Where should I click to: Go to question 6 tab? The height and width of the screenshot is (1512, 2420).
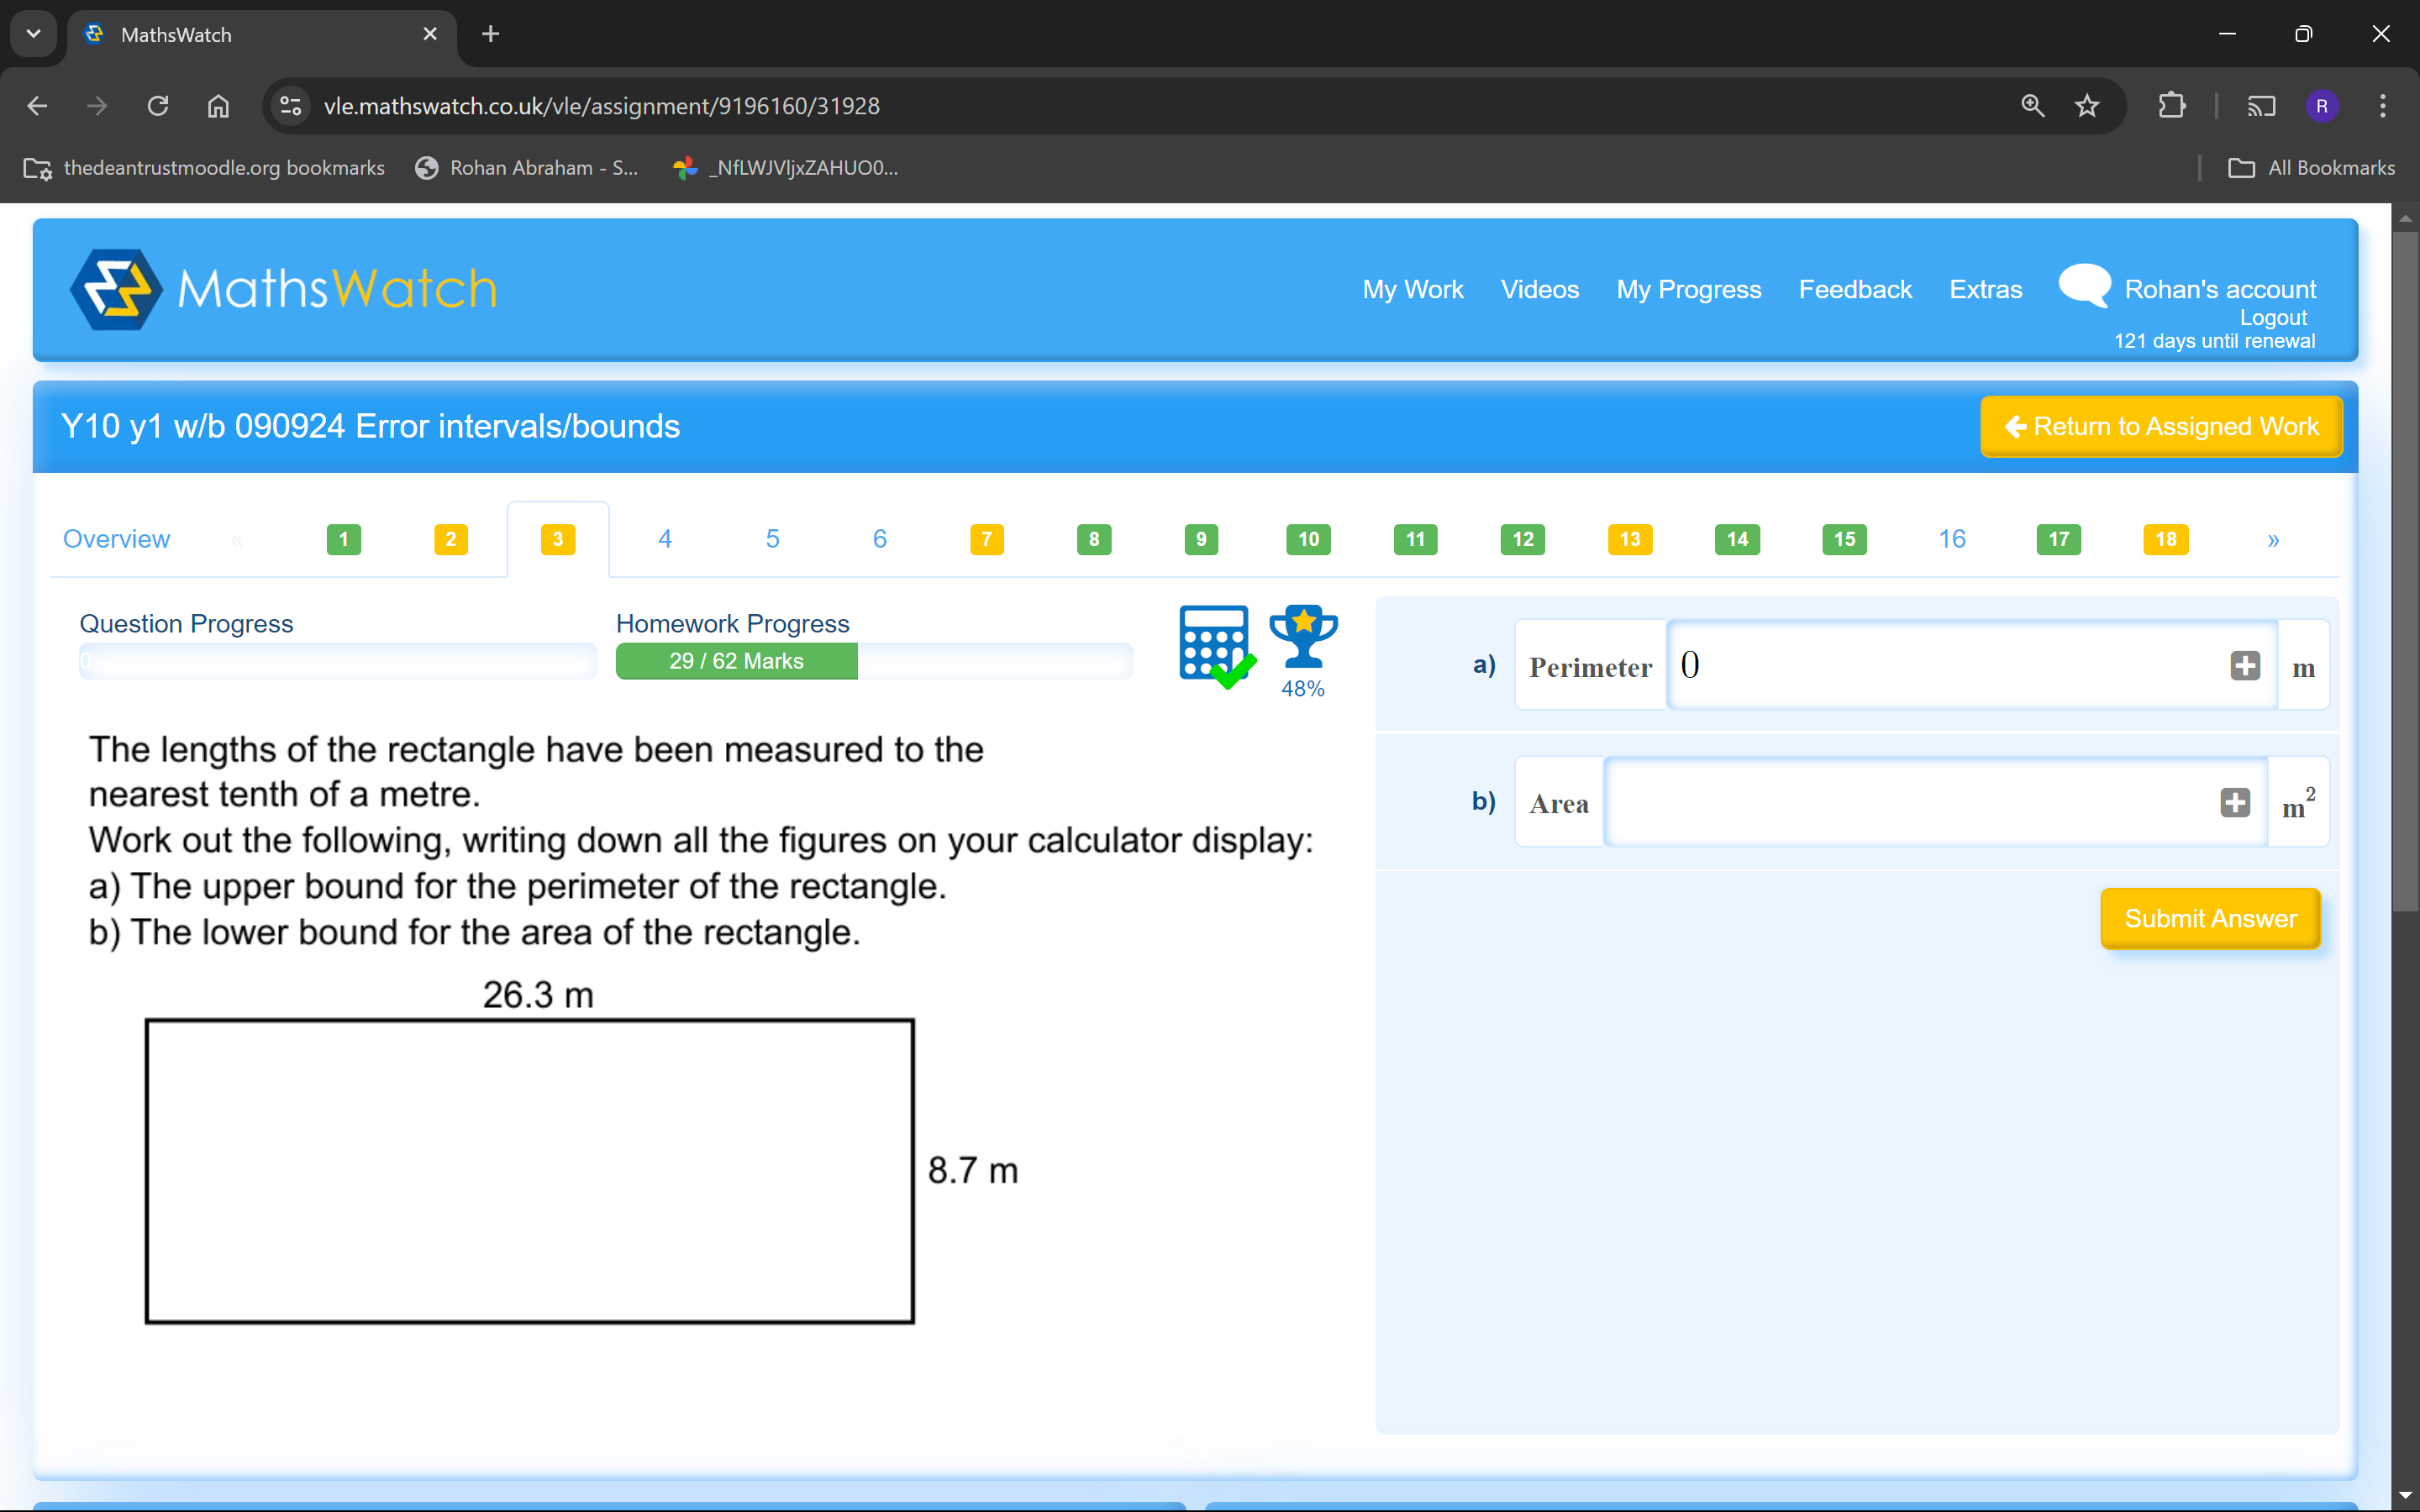(880, 539)
